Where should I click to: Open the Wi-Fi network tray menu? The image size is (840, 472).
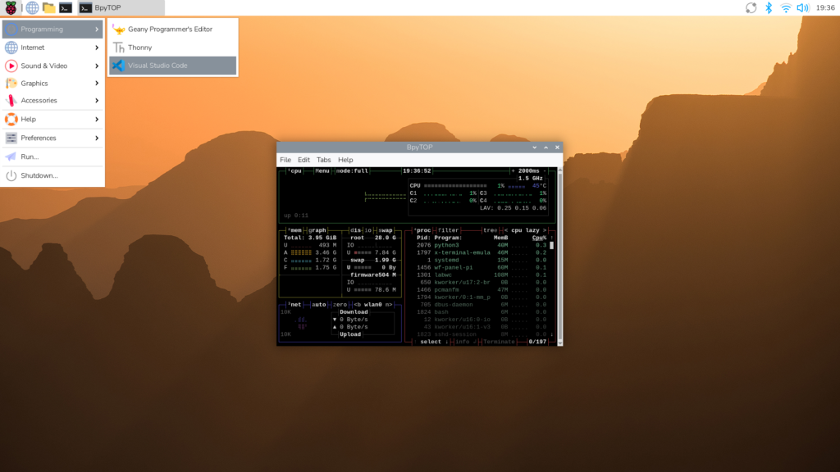[x=785, y=7]
